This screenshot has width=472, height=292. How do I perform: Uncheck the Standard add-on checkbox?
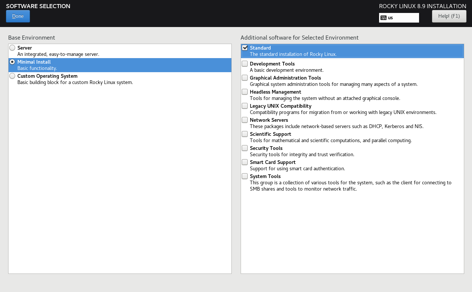(x=245, y=48)
